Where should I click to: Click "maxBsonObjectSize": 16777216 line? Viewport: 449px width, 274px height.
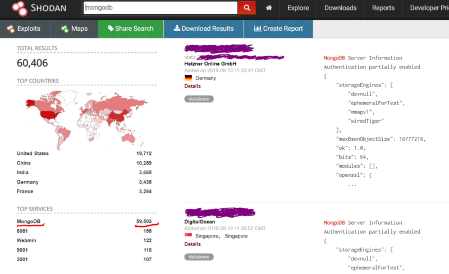point(382,139)
